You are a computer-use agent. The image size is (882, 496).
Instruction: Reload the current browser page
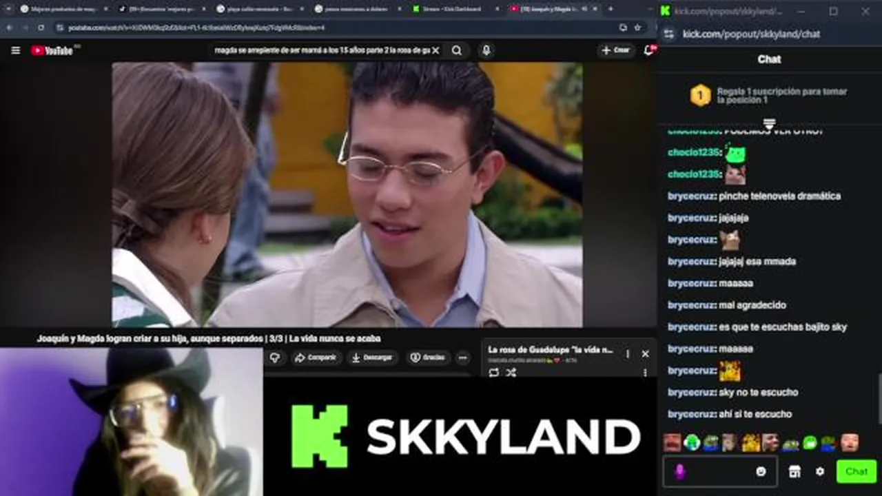pyautogui.click(x=41, y=28)
